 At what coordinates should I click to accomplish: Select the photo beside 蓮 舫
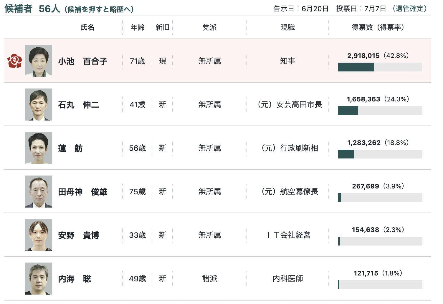coord(39,148)
